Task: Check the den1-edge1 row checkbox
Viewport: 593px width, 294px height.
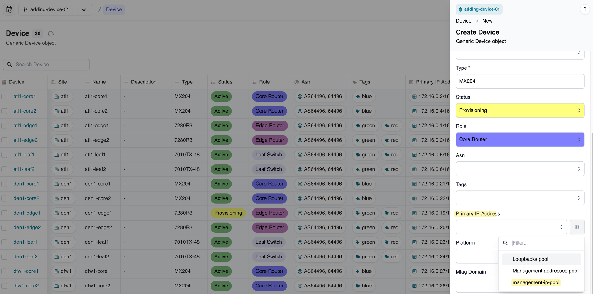Action: pos(4,213)
